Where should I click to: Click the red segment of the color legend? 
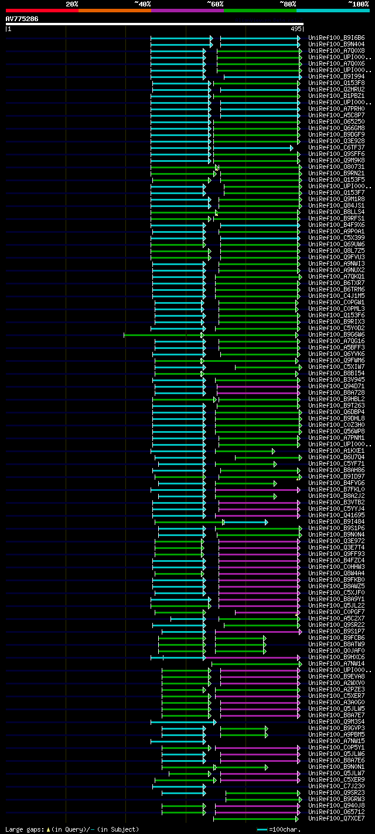42,11
